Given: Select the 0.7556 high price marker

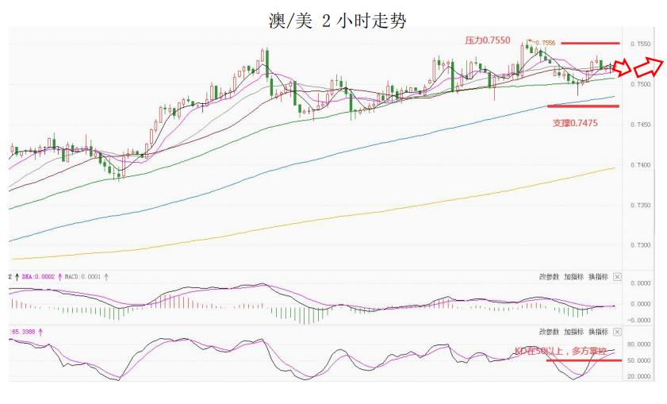Looking at the screenshot, I should tap(546, 43).
